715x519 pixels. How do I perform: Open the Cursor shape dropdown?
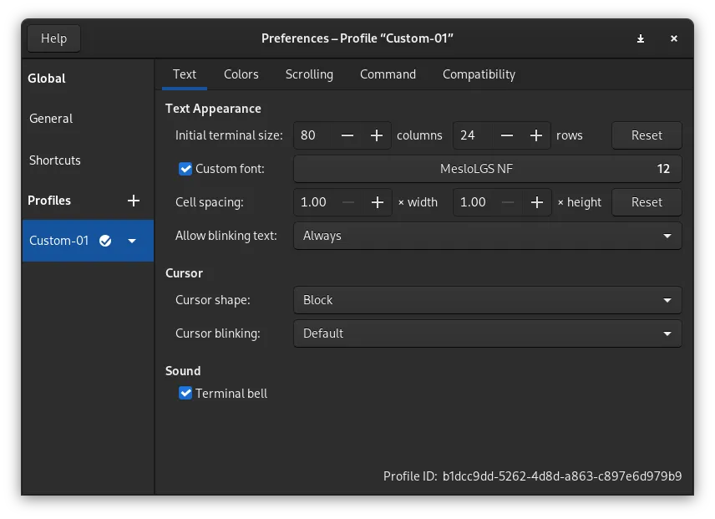tap(487, 300)
